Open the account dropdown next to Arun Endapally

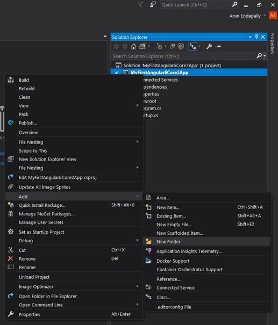[265, 16]
